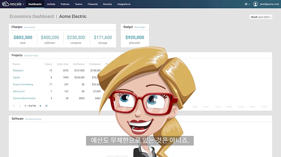Open the Mercury III project
The width and height of the screenshot is (281, 157).
(x=19, y=91)
